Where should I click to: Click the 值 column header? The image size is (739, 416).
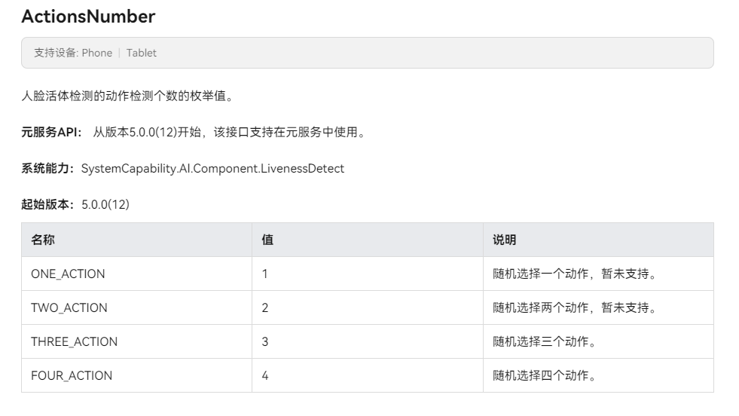(267, 240)
